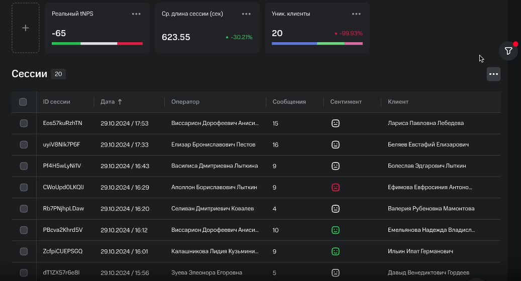The height and width of the screenshot is (281, 521).
Task: Toggle the Дата column sort arrow
Action: click(x=120, y=102)
